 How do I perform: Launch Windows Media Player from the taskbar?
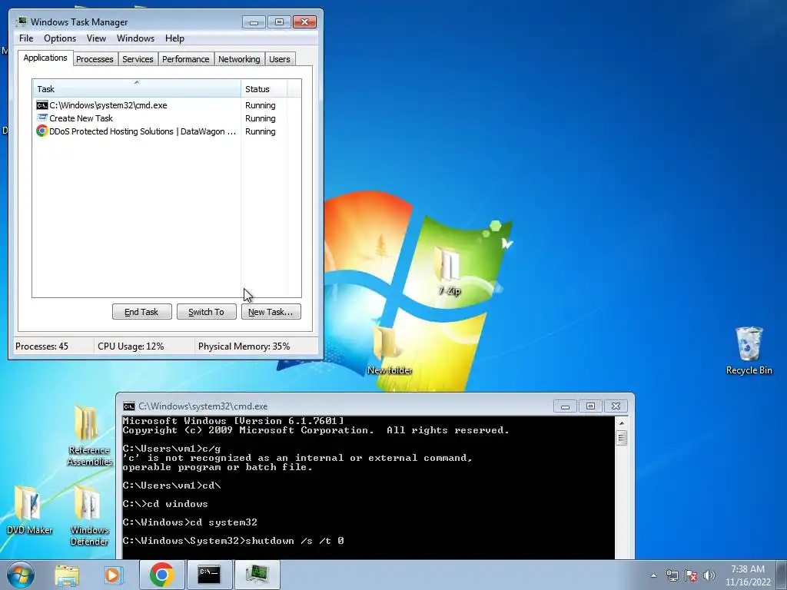coord(112,575)
